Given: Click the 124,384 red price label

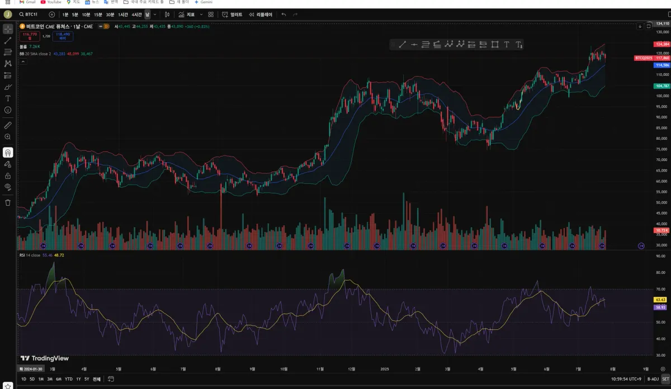Looking at the screenshot, I should click(661, 44).
